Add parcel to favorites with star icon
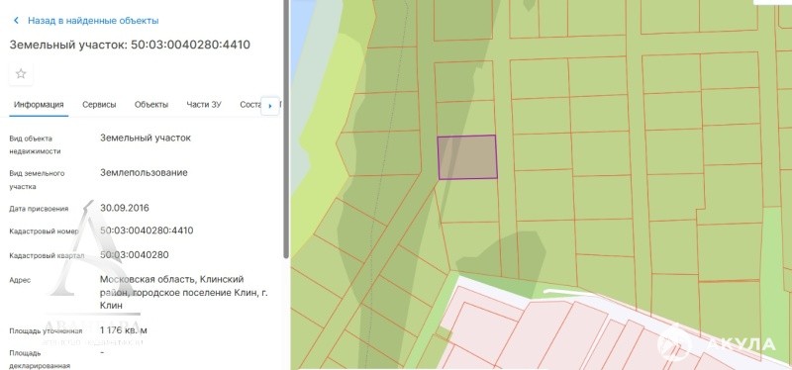Screen dimensions: 792x370 point(21,74)
